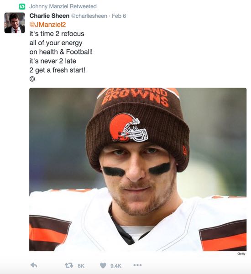Click the Browns helmet logo on the beanie

pos(129,127)
